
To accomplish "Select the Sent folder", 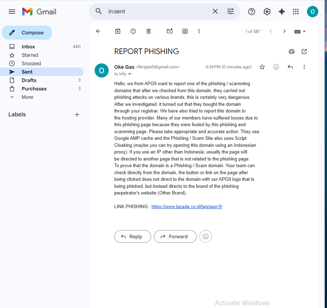I will (42, 72).
